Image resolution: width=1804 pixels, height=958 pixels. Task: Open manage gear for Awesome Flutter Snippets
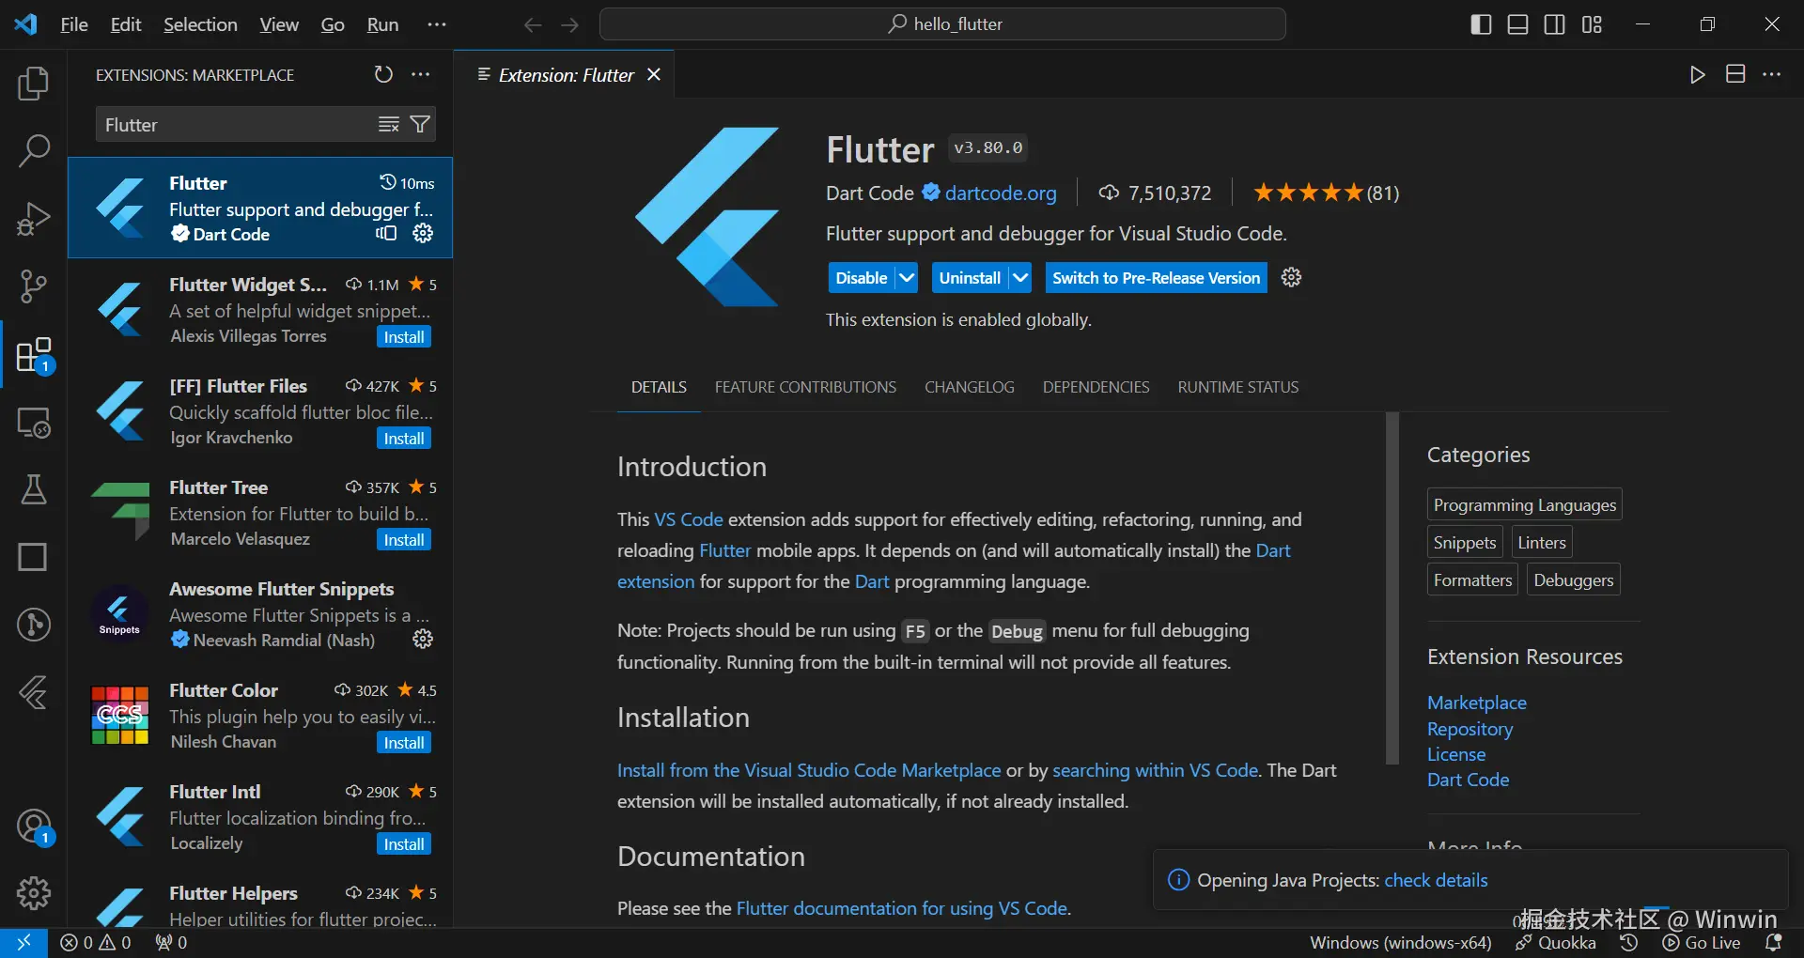423,639
